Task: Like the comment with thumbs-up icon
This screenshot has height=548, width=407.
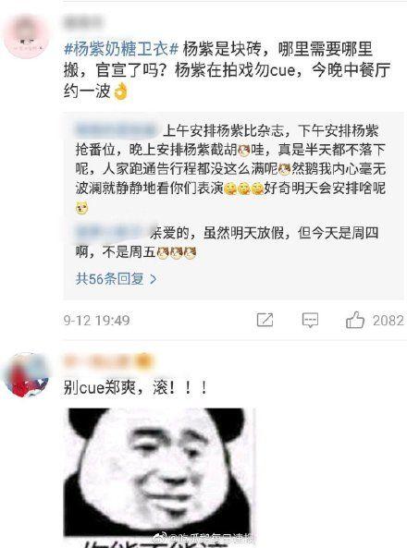Action: [355, 320]
